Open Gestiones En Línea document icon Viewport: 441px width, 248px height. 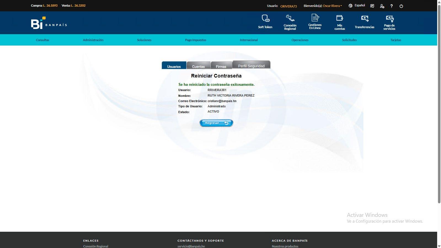click(x=315, y=18)
